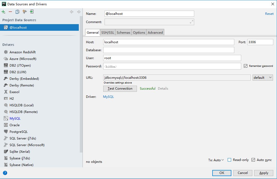The height and width of the screenshot is (179, 277).
Task: Switch to the SSH/SSL tab
Action: (x=107, y=32)
